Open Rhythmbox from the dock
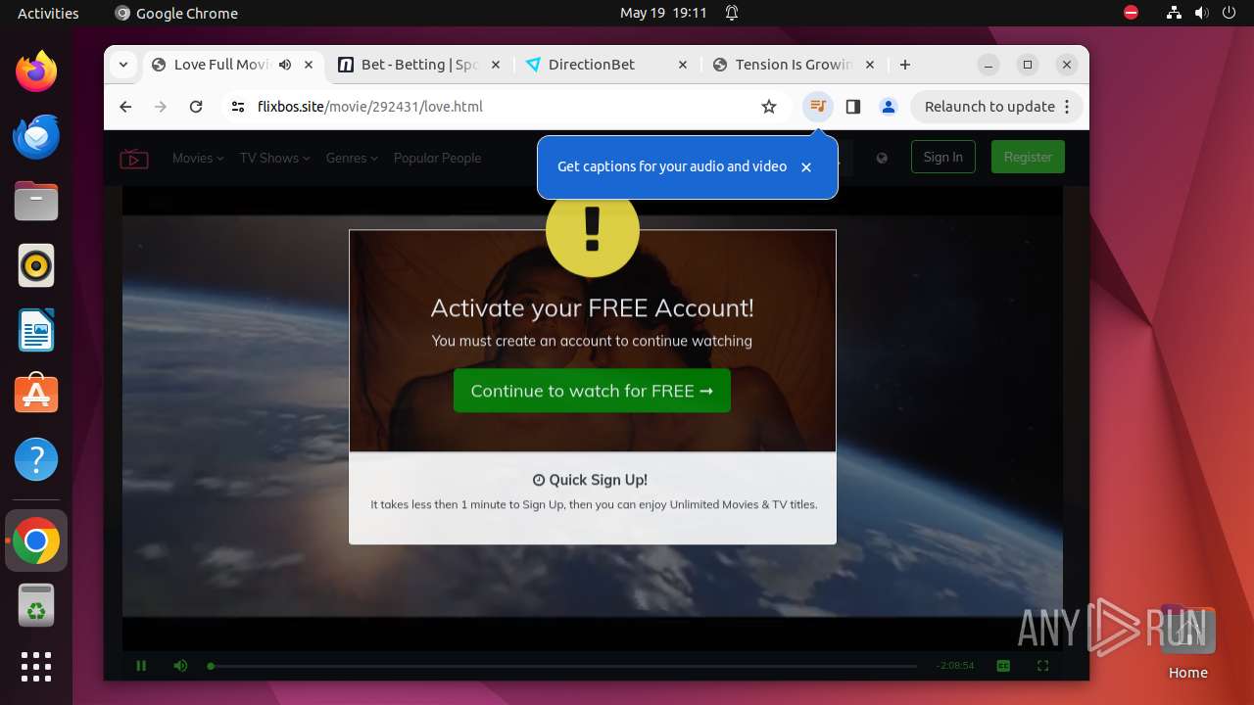The width and height of the screenshot is (1254, 705). (x=36, y=265)
